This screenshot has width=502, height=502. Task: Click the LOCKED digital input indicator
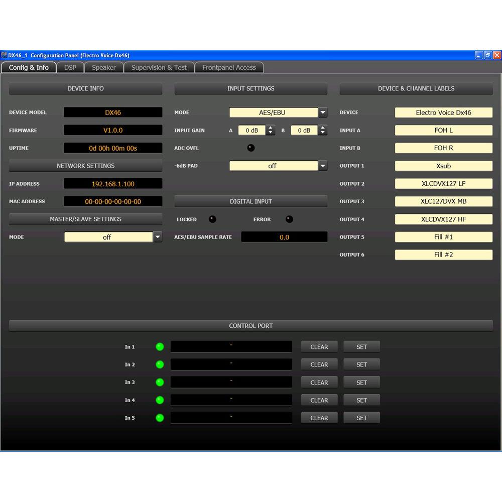(x=212, y=219)
